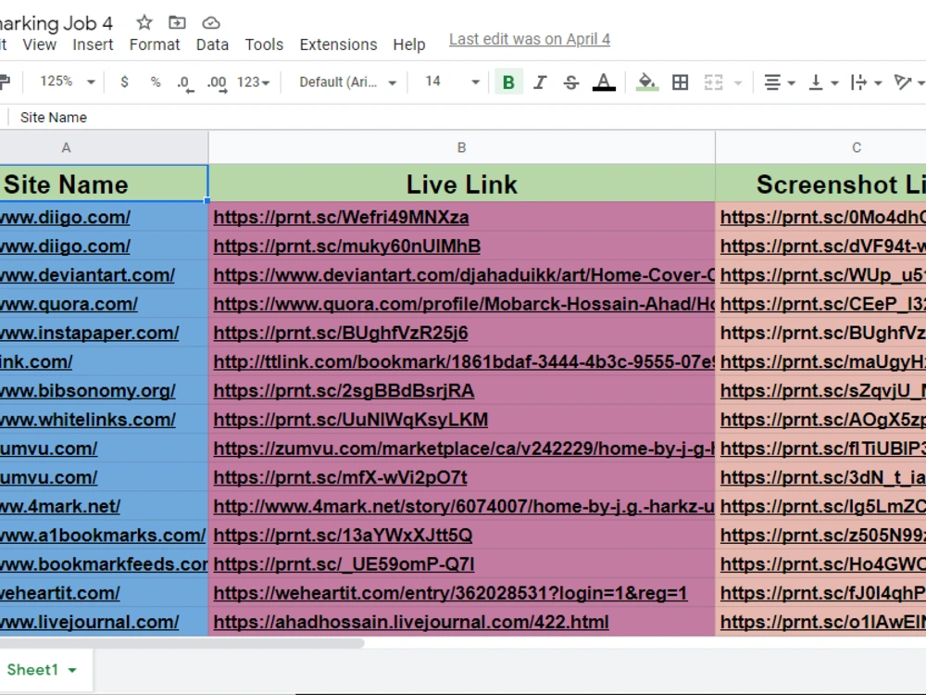The height and width of the screenshot is (695, 926).
Task: Toggle bold formatting
Action: (x=507, y=82)
